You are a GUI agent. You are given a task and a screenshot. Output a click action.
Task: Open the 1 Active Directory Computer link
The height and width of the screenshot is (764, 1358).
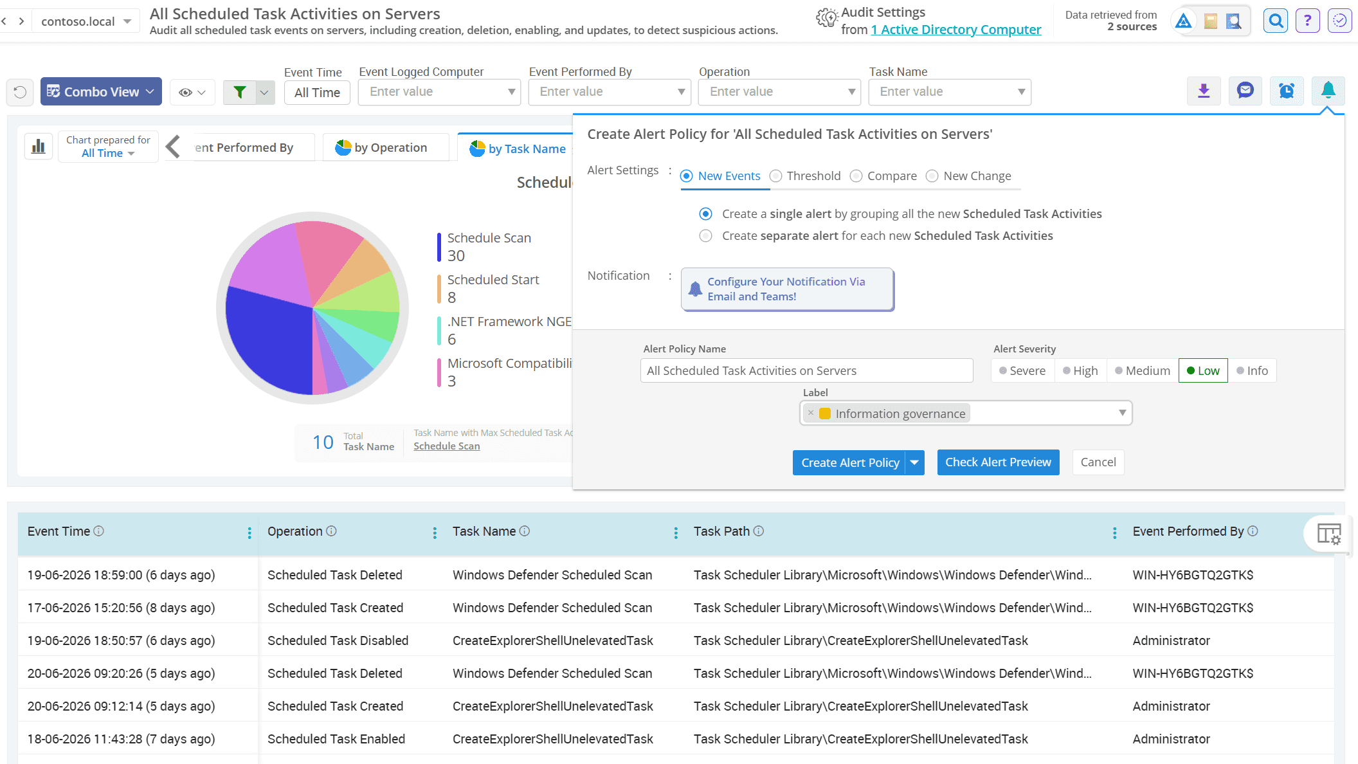(955, 30)
